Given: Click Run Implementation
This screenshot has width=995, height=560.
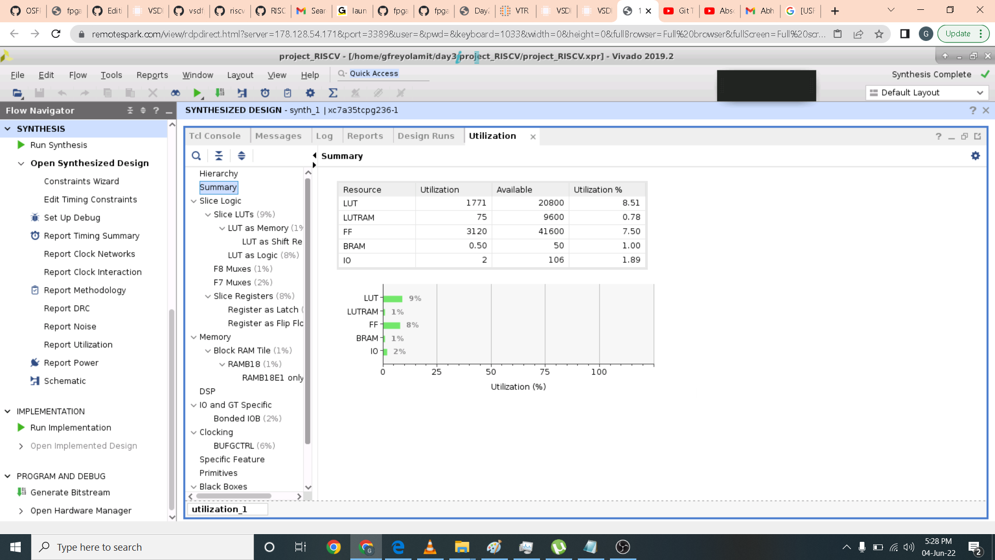Looking at the screenshot, I should [x=70, y=428].
